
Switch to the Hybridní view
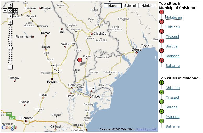tap(147, 6)
